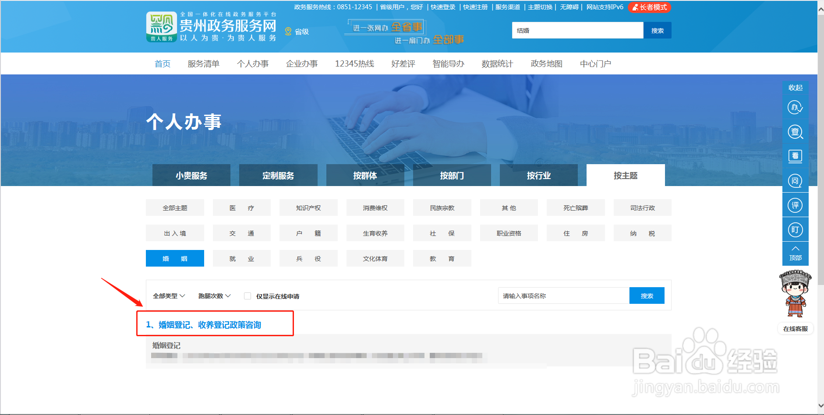824x415 pixels.
Task: Expand the 跑腿次数 dropdown
Action: click(x=214, y=296)
